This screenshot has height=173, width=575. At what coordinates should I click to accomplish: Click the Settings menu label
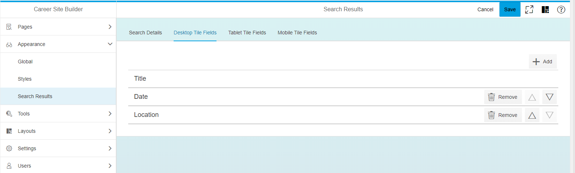(x=27, y=148)
